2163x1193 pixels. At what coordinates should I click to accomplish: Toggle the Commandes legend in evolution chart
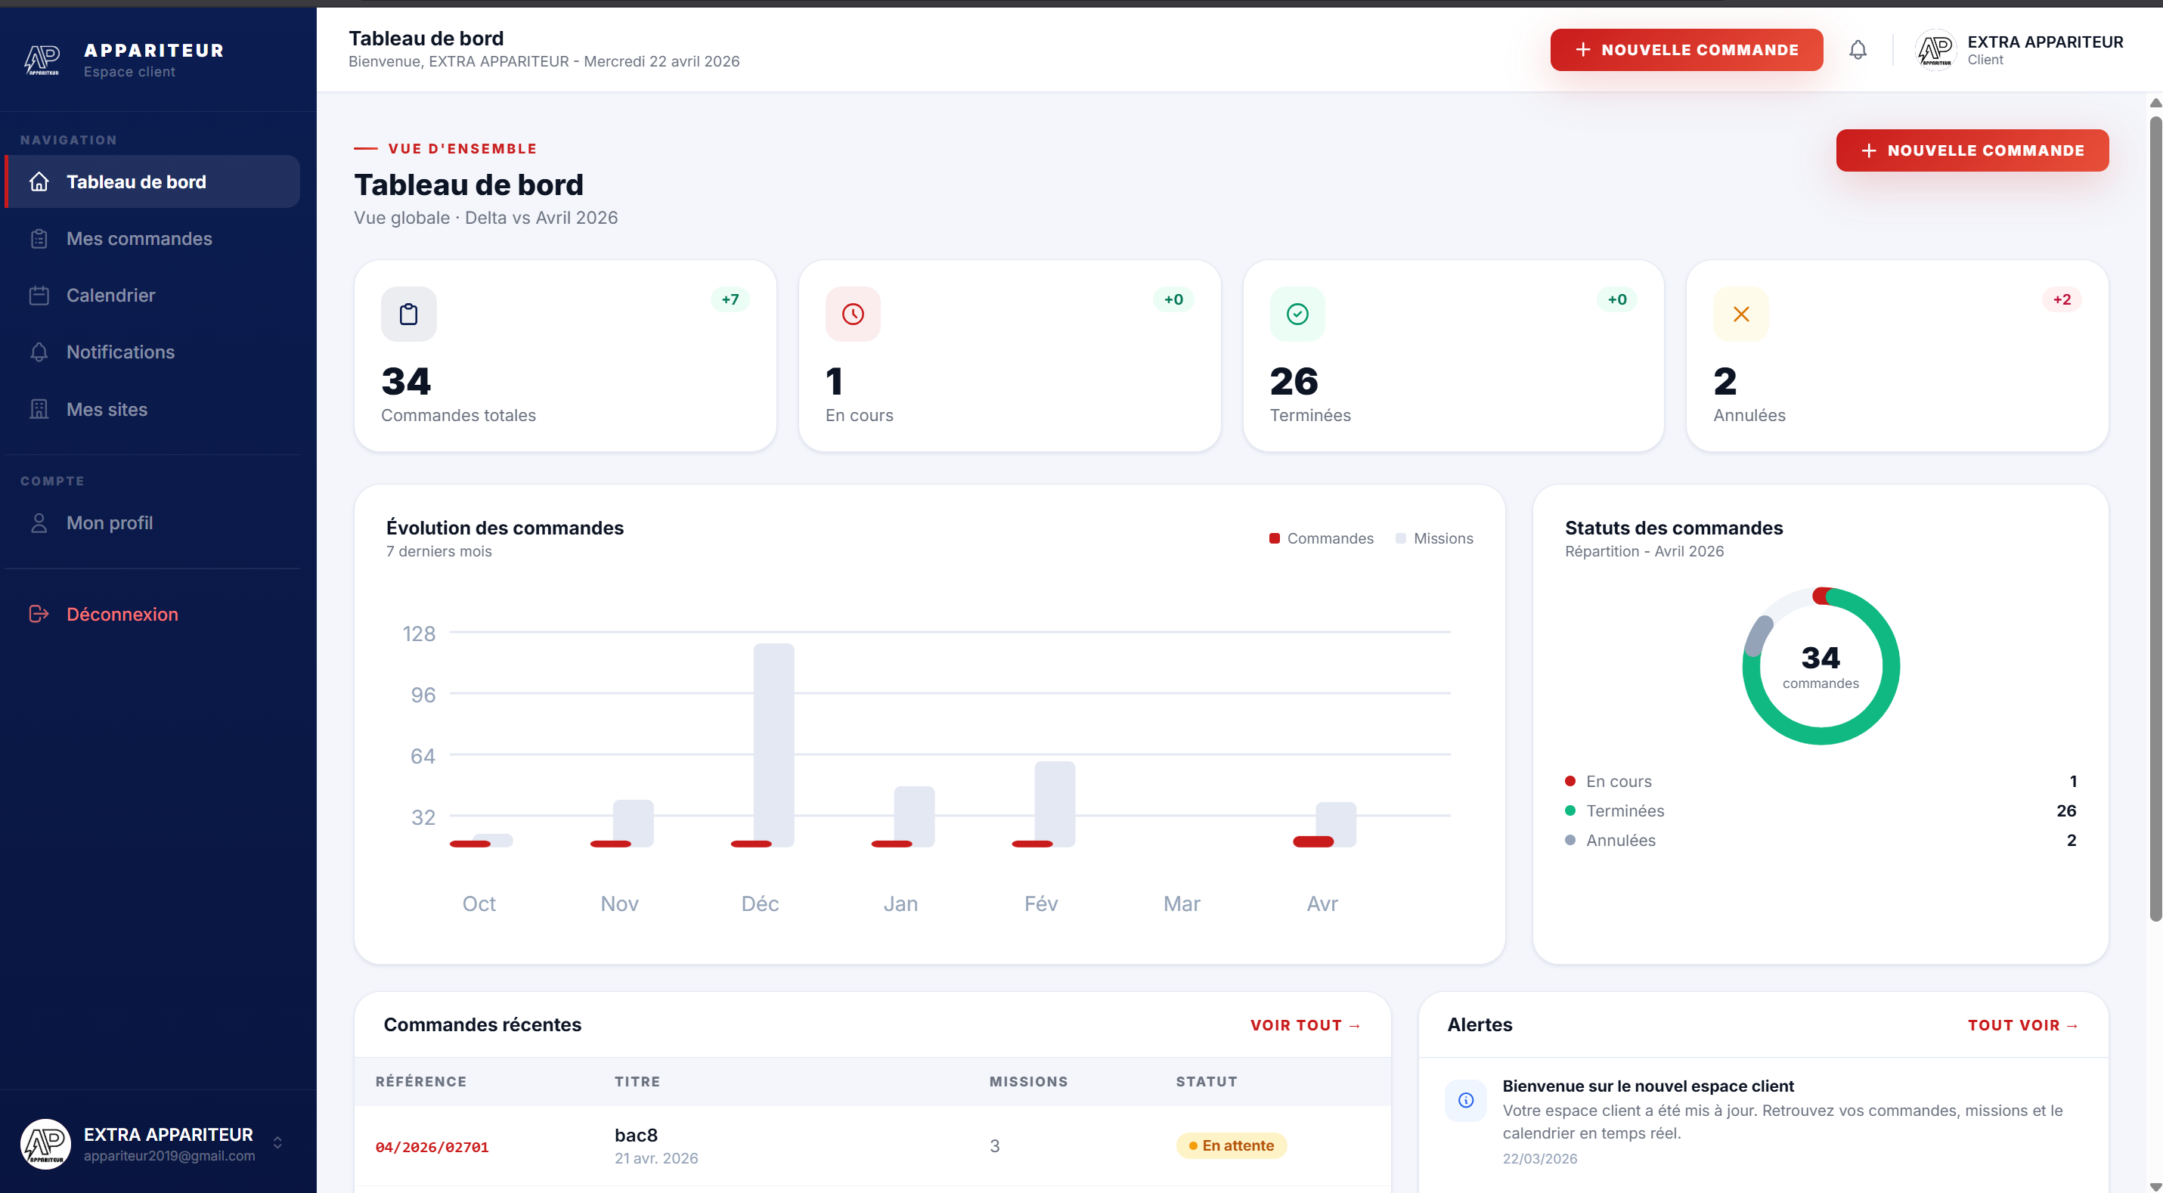pyautogui.click(x=1321, y=538)
